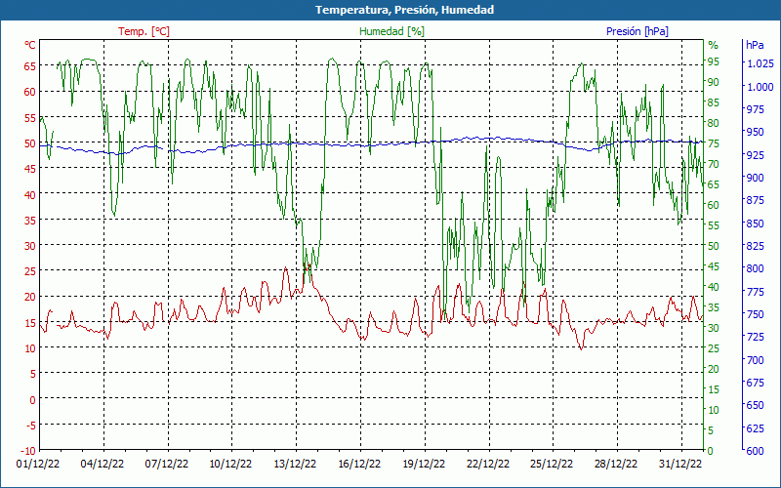Click the green "0" at humidity axis bottom
The height and width of the screenshot is (488, 781).
tap(711, 451)
